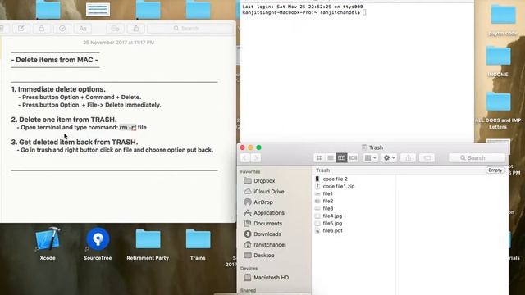
Task: Click the Terminal command prompt line
Action: tap(304, 12)
